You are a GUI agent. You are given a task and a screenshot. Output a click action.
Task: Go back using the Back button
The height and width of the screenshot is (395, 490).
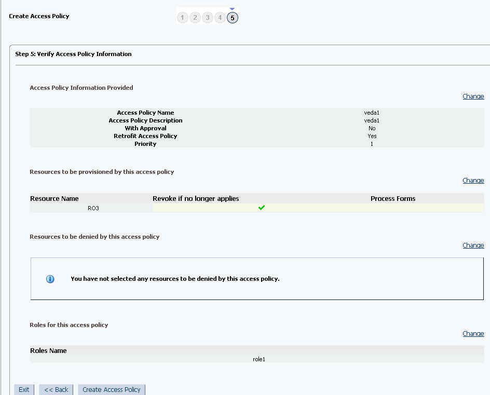coord(56,389)
